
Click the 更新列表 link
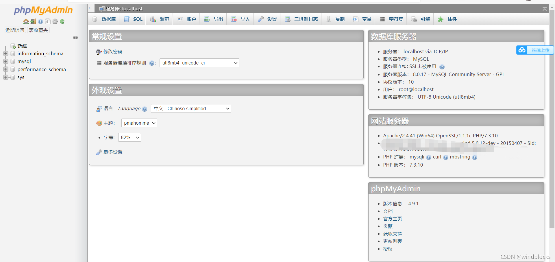pyautogui.click(x=392, y=241)
